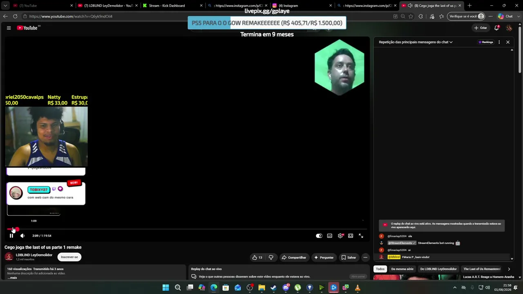
Task: Switch the player to theater mode
Action: point(351,236)
